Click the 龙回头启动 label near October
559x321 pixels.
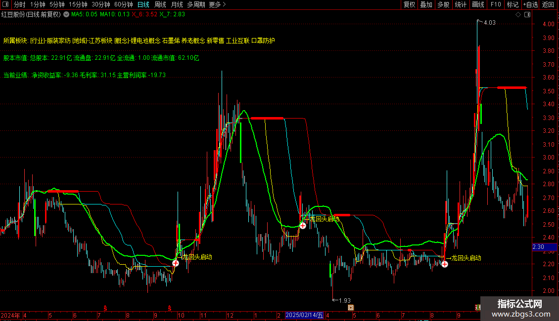click(197, 257)
